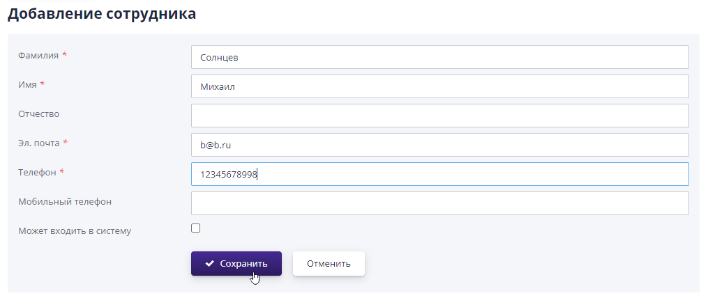Click the "Отчество" field label
This screenshot has width=708, height=298.
[39, 113]
